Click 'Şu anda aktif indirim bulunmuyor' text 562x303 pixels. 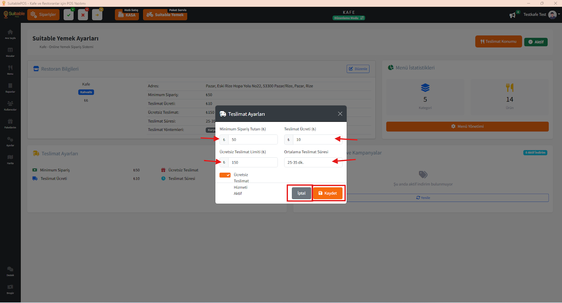(x=423, y=184)
